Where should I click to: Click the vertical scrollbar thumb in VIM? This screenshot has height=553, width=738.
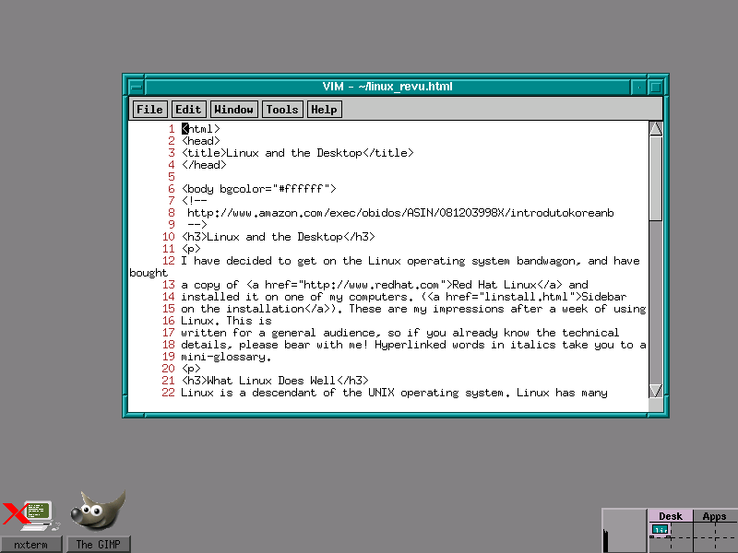click(x=656, y=179)
